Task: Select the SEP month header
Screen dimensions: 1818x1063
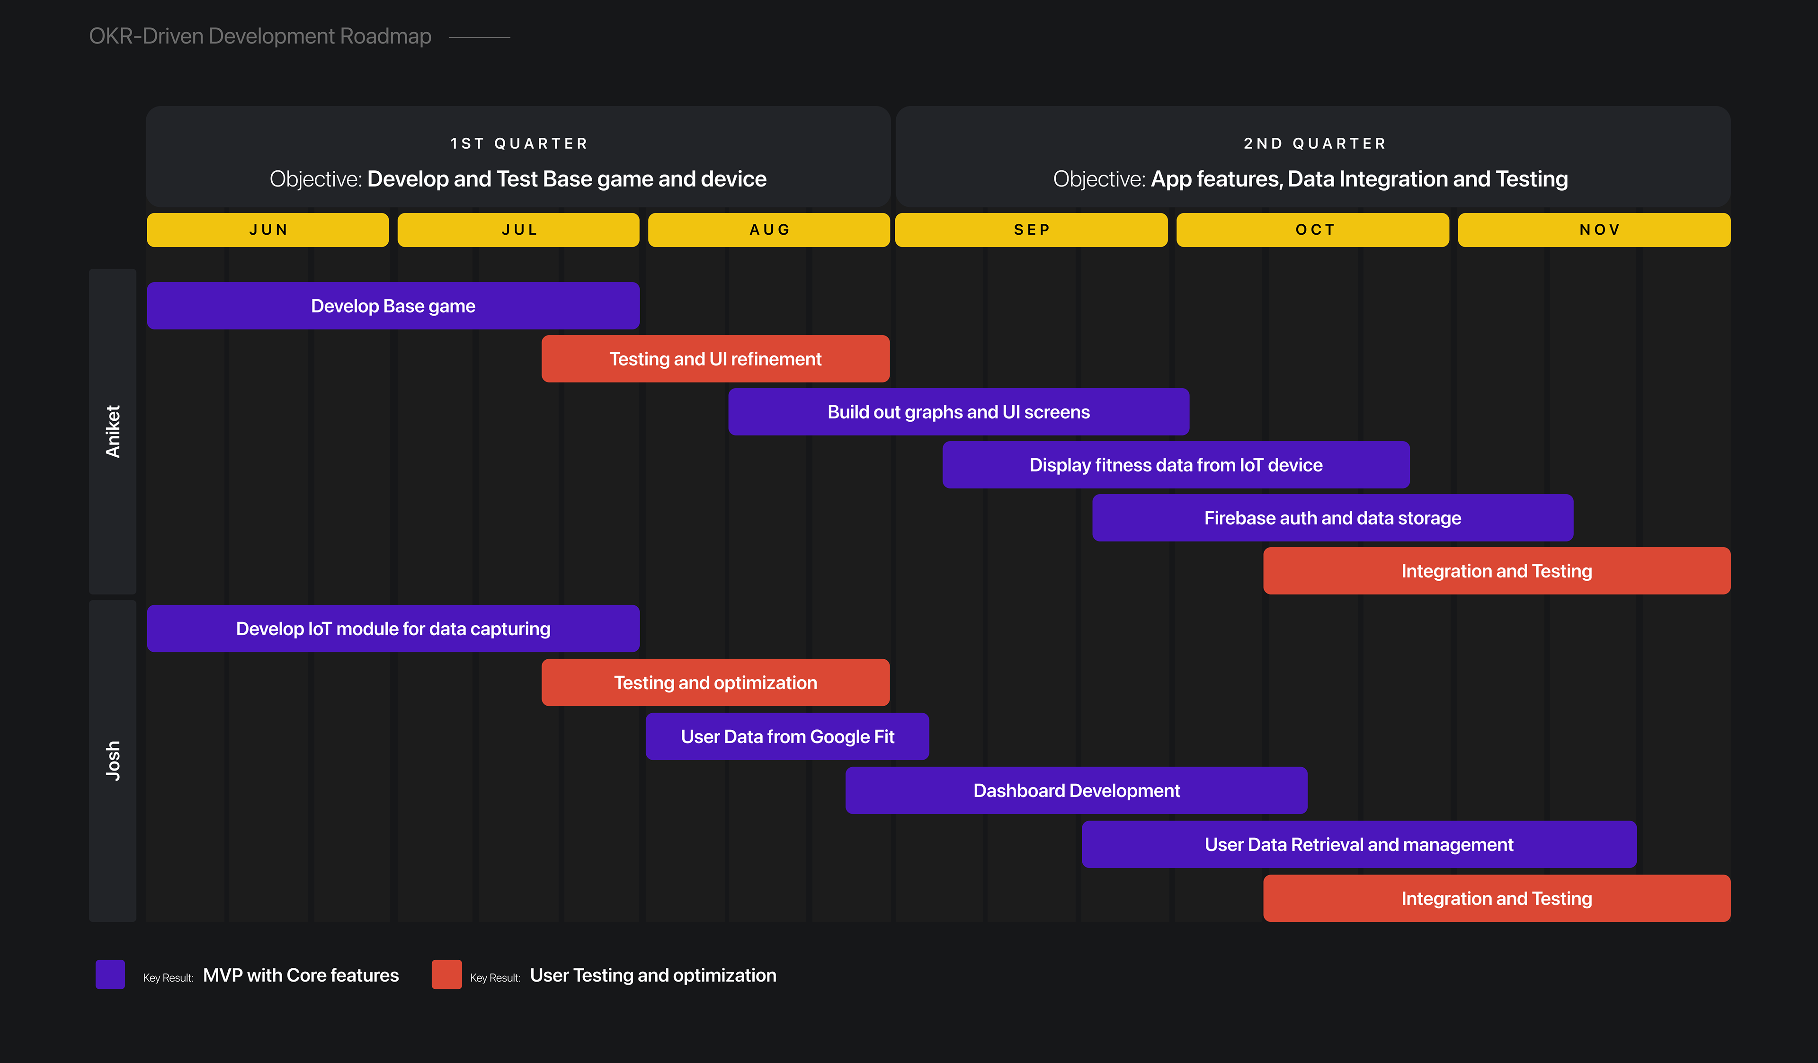Action: coord(1031,230)
